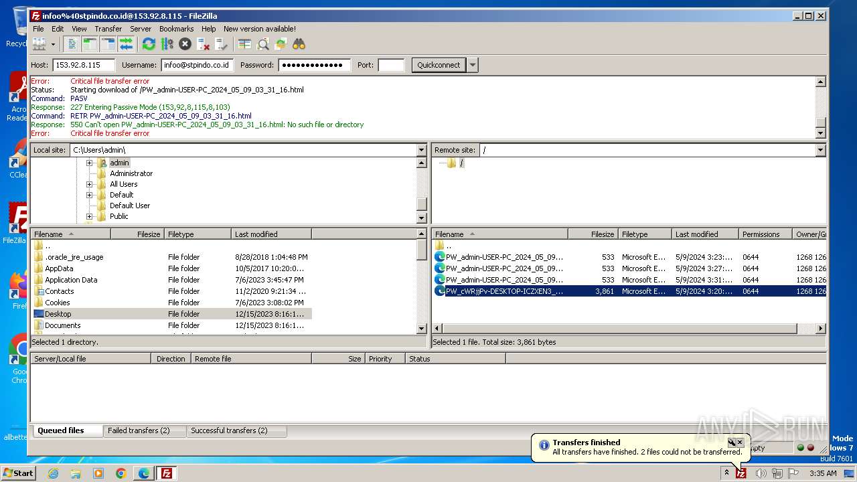Open the Site Manager dropdown arrow
The width and height of the screenshot is (857, 482).
(x=53, y=44)
